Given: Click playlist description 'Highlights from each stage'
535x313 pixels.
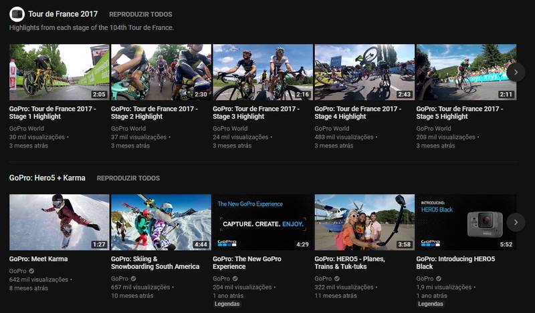Looking at the screenshot, I should point(92,27).
